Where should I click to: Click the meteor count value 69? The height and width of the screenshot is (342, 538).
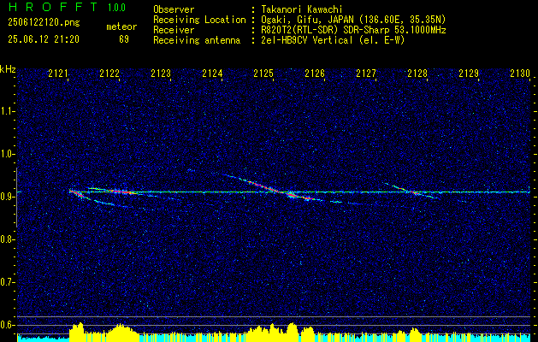pos(124,39)
